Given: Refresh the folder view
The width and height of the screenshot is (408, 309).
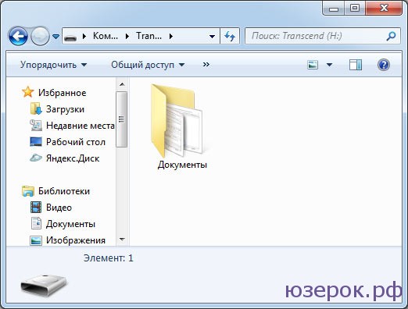Looking at the screenshot, I should pos(230,36).
